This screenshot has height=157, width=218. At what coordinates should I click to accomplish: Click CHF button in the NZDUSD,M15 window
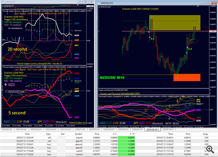pyautogui.click(x=116, y=123)
